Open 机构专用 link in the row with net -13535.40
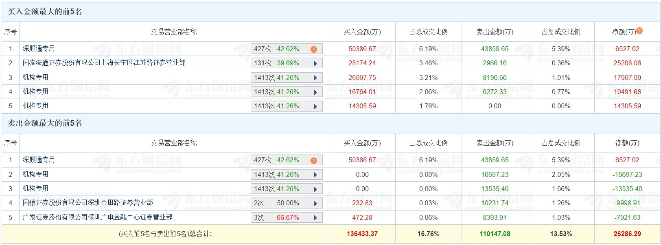Viewport: 661px width, 245px height. pyautogui.click(x=35, y=188)
